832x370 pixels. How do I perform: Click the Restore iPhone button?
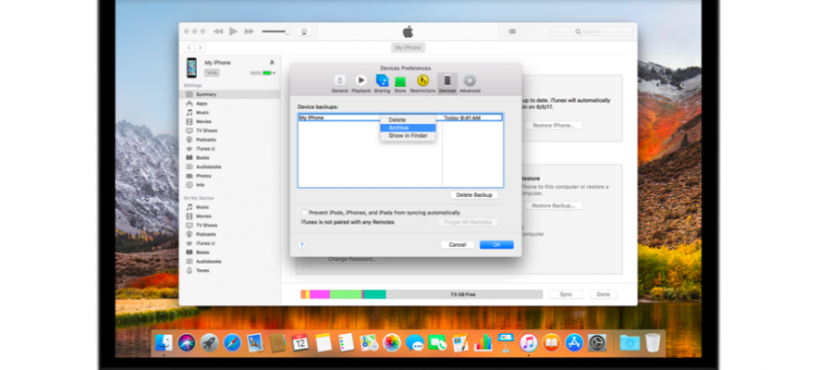554,125
